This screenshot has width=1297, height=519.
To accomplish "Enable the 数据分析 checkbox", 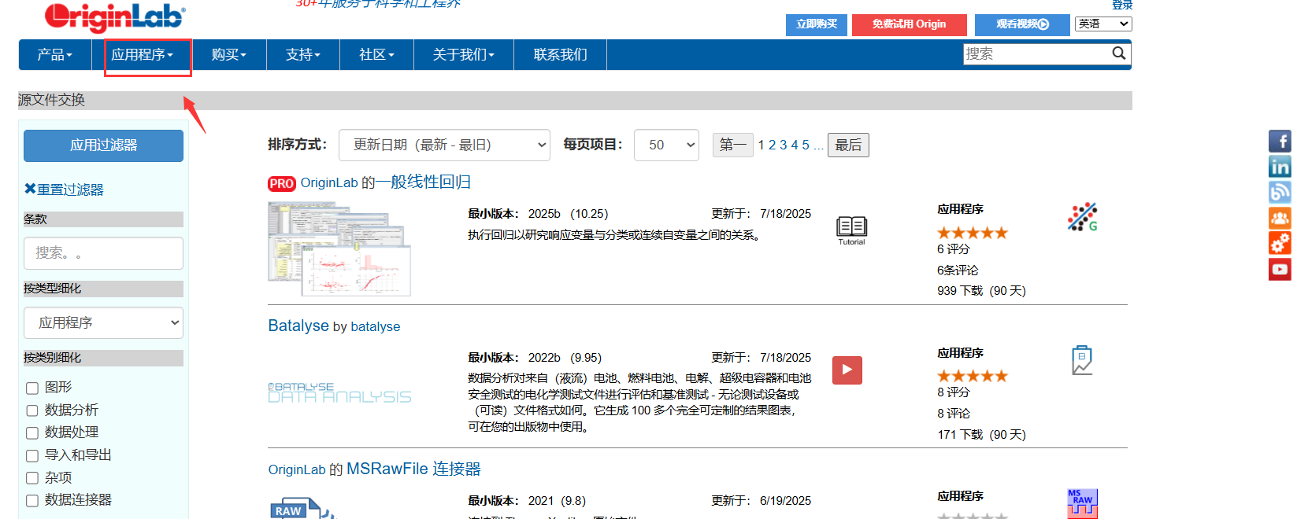I will pos(32,410).
